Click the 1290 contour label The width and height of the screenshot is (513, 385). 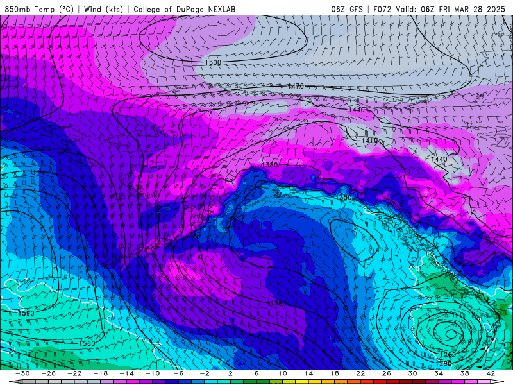click(444, 363)
